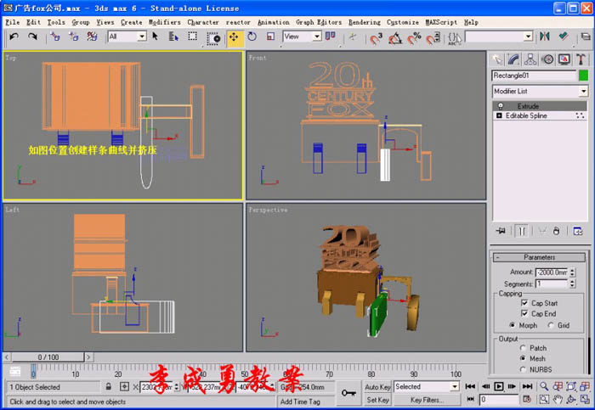The width and height of the screenshot is (595, 410).
Task: Select the Select and Link tool
Action: tap(55, 37)
